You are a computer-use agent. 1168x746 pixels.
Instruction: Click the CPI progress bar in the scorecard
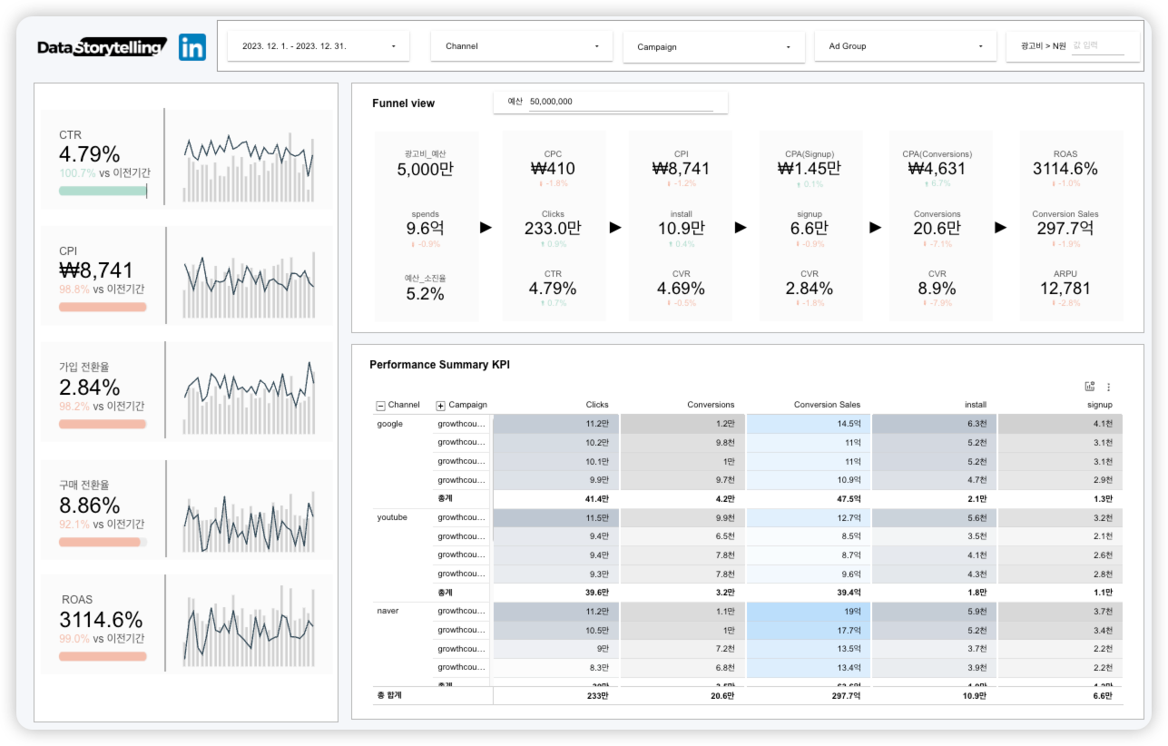[x=103, y=307]
